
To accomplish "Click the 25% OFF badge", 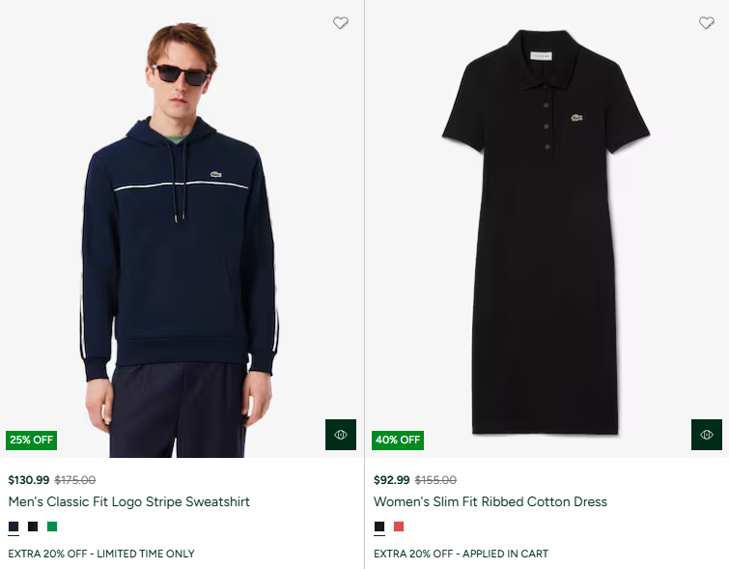I will (32, 441).
